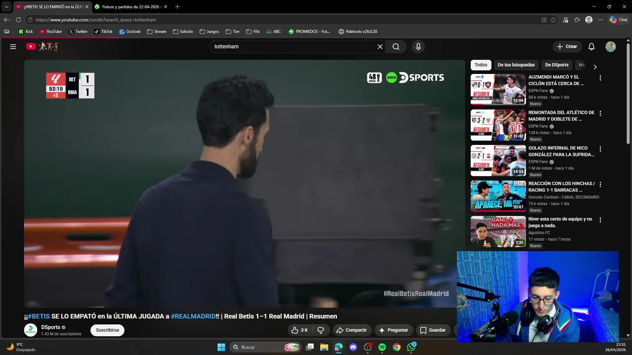Click the Crear button
This screenshot has width=632, height=355.
[567, 46]
